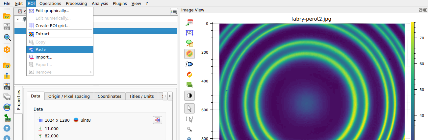The image size is (428, 140).
Task: Select the arrow pointer selection tool
Action: click(x=189, y=108)
